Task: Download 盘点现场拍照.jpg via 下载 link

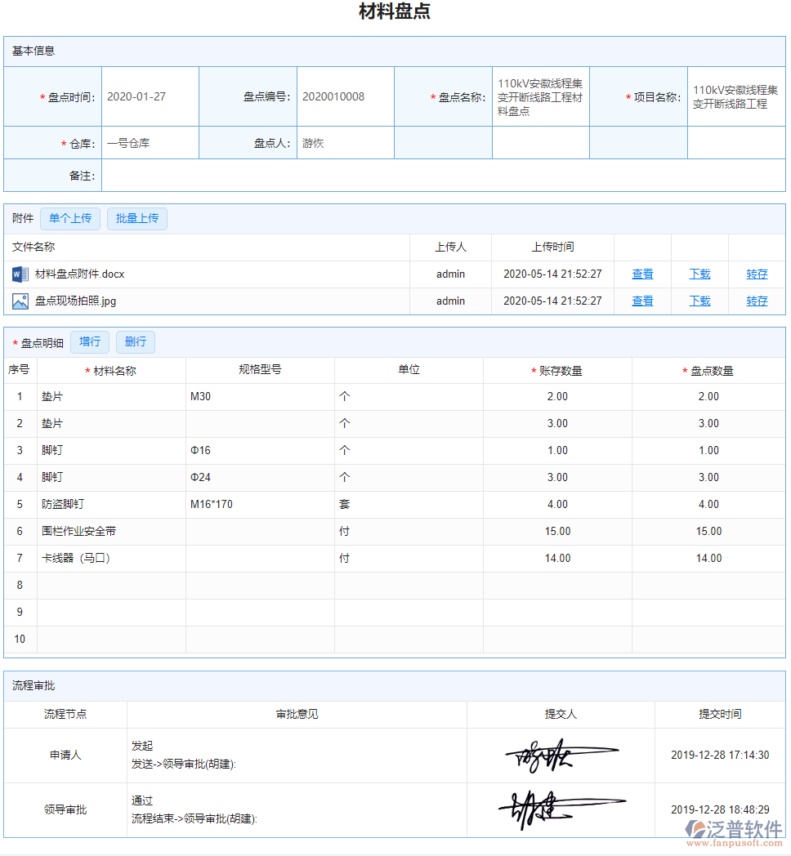Action: (699, 301)
